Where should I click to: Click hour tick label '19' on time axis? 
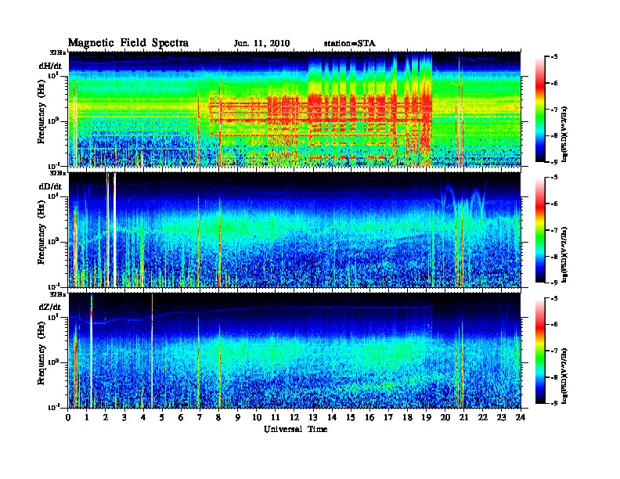pyautogui.click(x=426, y=417)
